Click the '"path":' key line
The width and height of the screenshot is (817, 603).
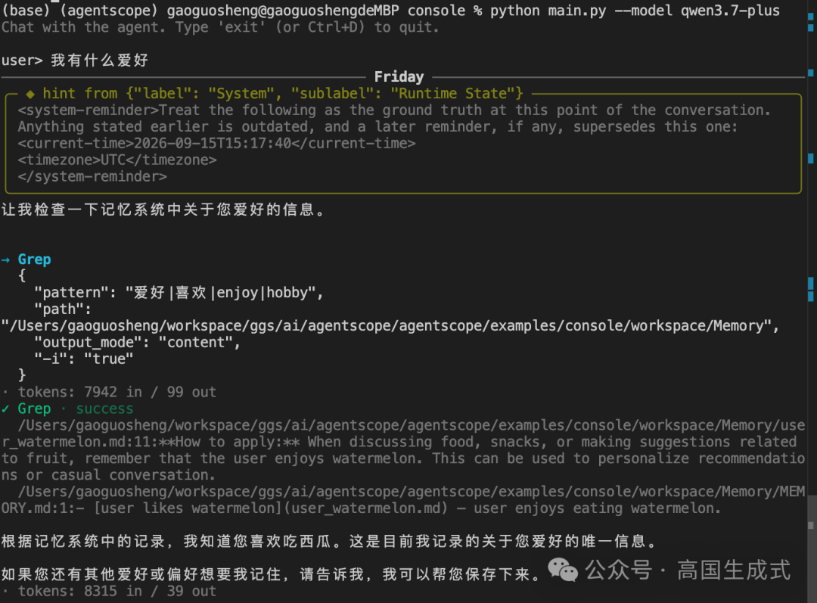63,309
